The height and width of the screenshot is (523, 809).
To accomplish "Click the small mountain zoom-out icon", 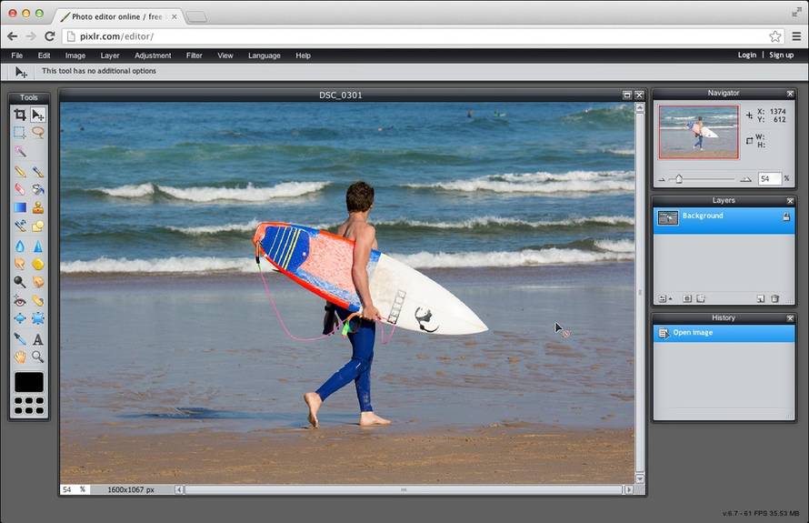I will [x=662, y=180].
